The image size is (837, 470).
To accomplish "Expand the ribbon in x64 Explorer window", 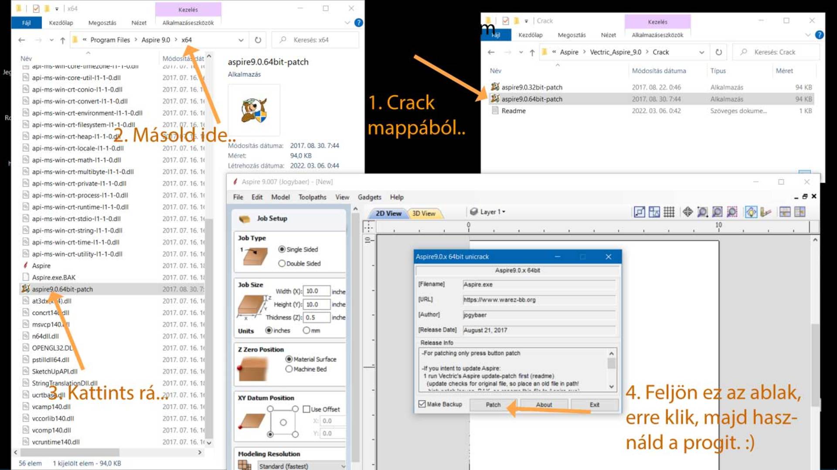I will coord(347,23).
